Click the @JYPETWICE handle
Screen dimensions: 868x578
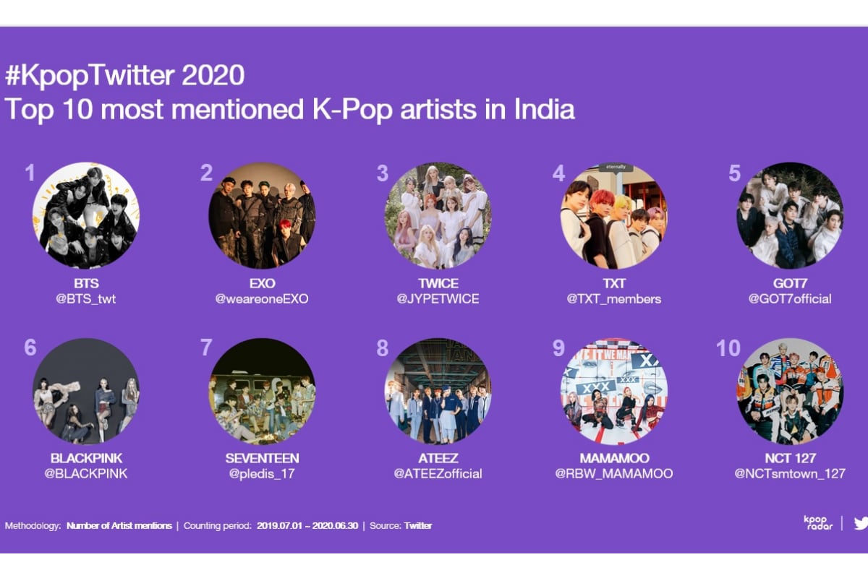click(x=438, y=298)
